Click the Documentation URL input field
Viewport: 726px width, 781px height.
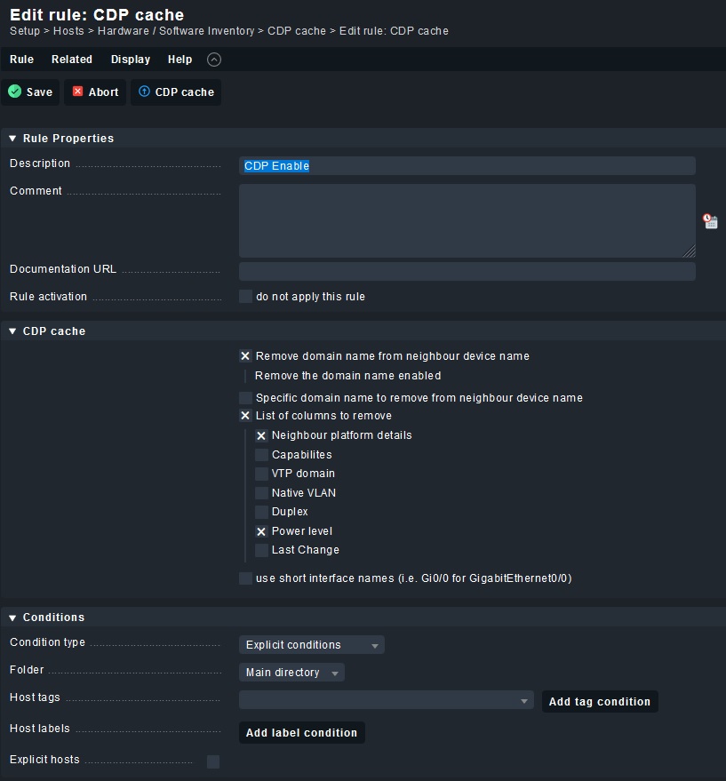click(x=467, y=270)
